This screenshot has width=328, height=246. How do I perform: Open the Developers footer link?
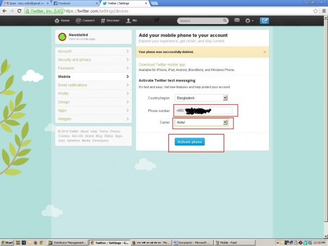101,140
